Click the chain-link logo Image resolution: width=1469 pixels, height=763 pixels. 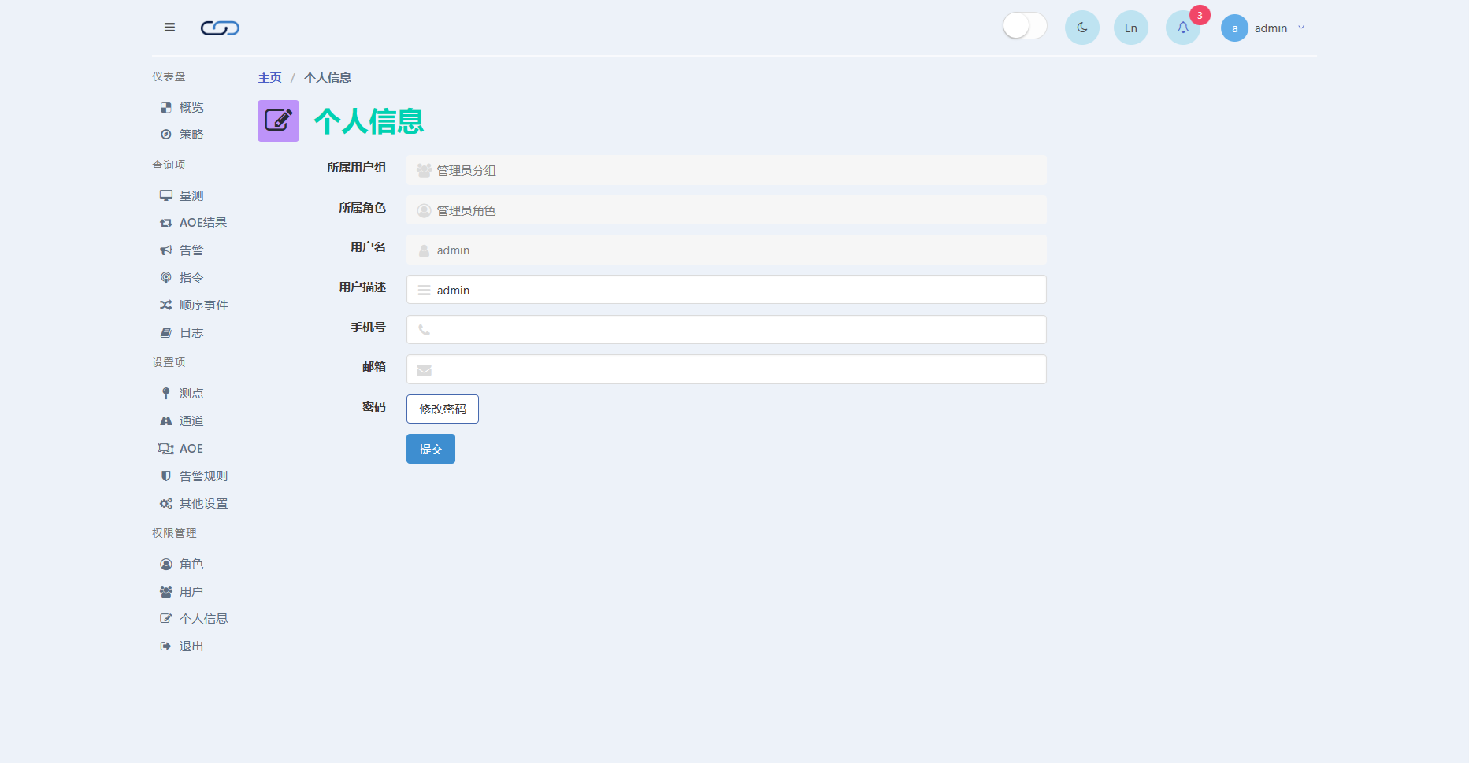click(220, 28)
